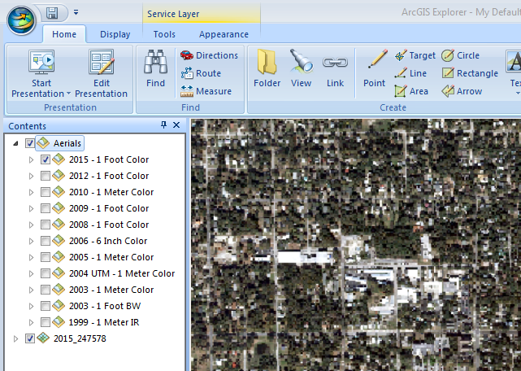
Task: Select the 2006 - 6 Inch Color layer
Action: tap(108, 241)
